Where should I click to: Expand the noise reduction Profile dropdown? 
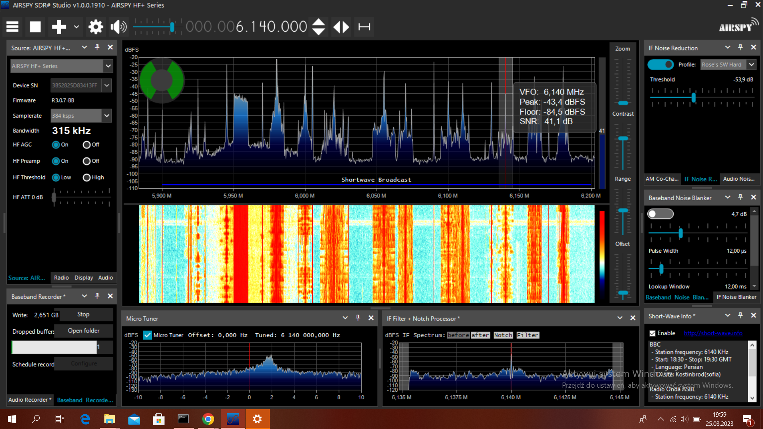tap(751, 64)
